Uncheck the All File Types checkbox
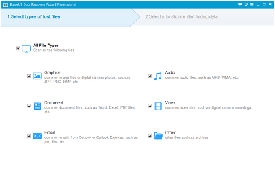The width and height of the screenshot is (275, 174). [18, 48]
